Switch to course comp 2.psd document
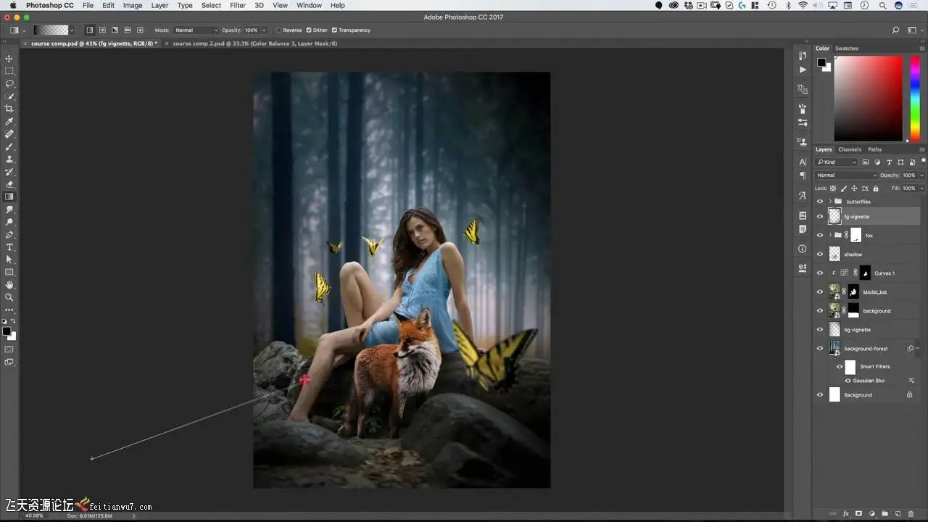This screenshot has width=928, height=522. pos(254,43)
